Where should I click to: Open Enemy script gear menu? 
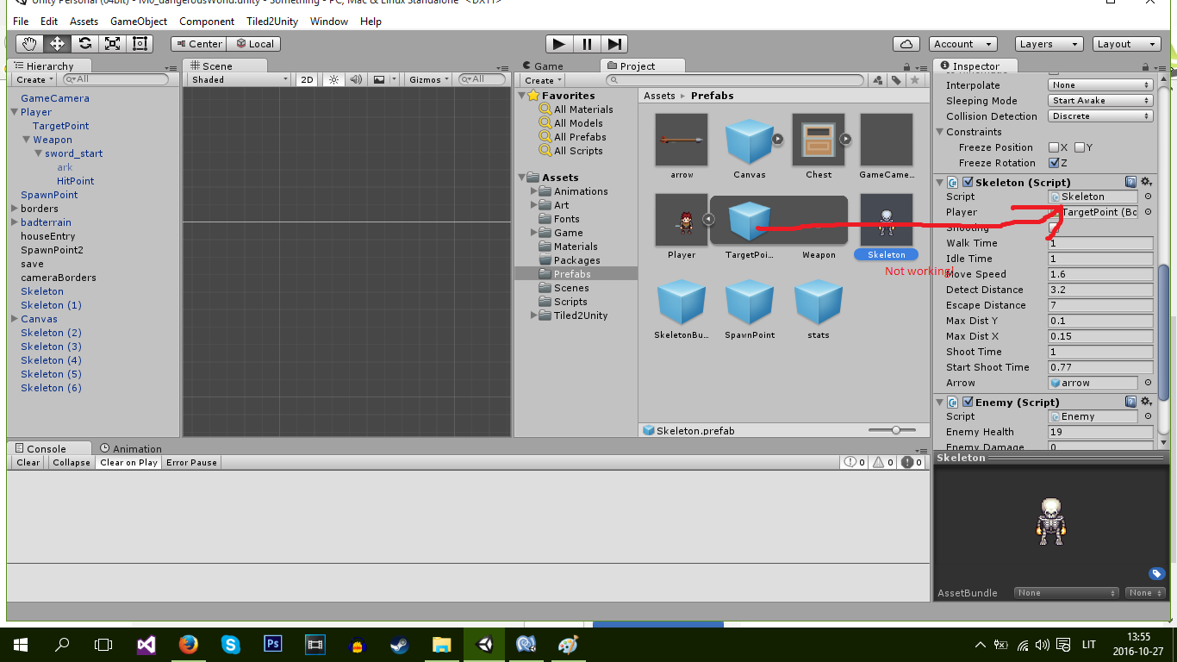coord(1146,402)
